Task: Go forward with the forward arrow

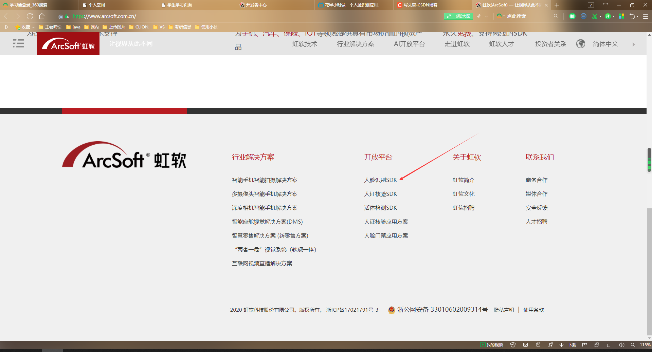Action: tap(18, 16)
